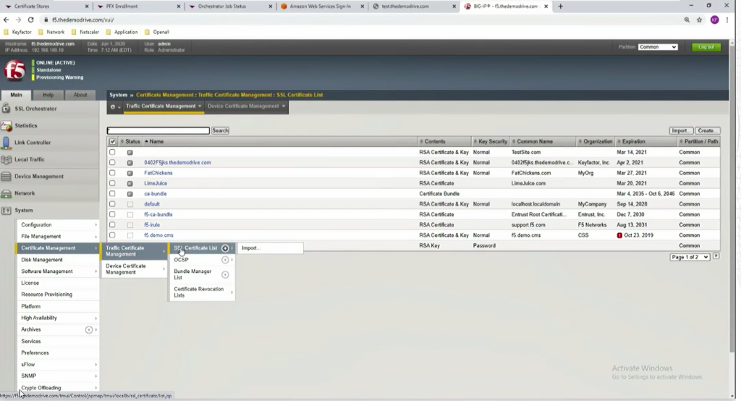Image resolution: width=741 pixels, height=401 pixels.
Task: Click plus icon next to Bundle Manager List
Action: [226, 274]
